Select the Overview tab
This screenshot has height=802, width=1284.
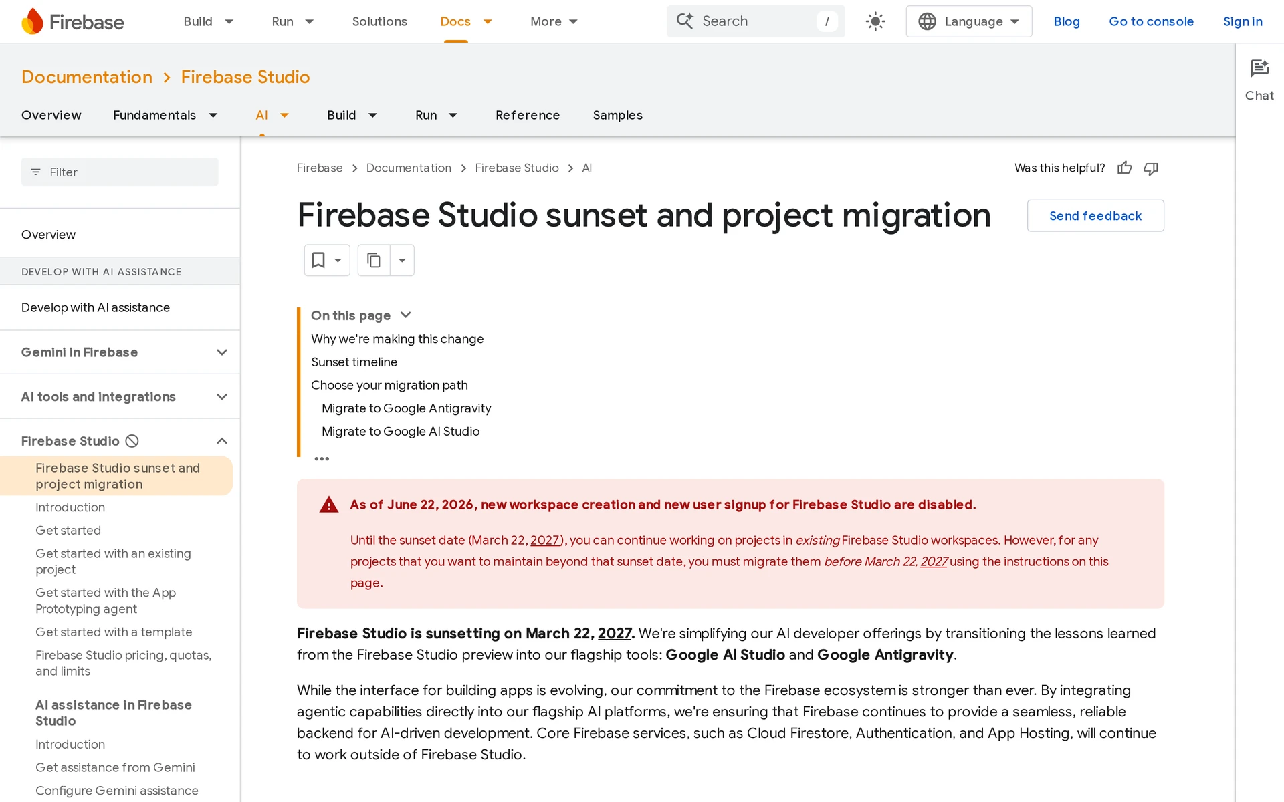point(51,115)
